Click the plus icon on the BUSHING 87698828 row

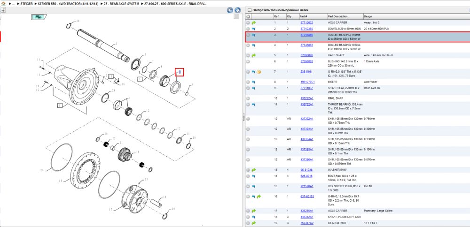[248, 61]
